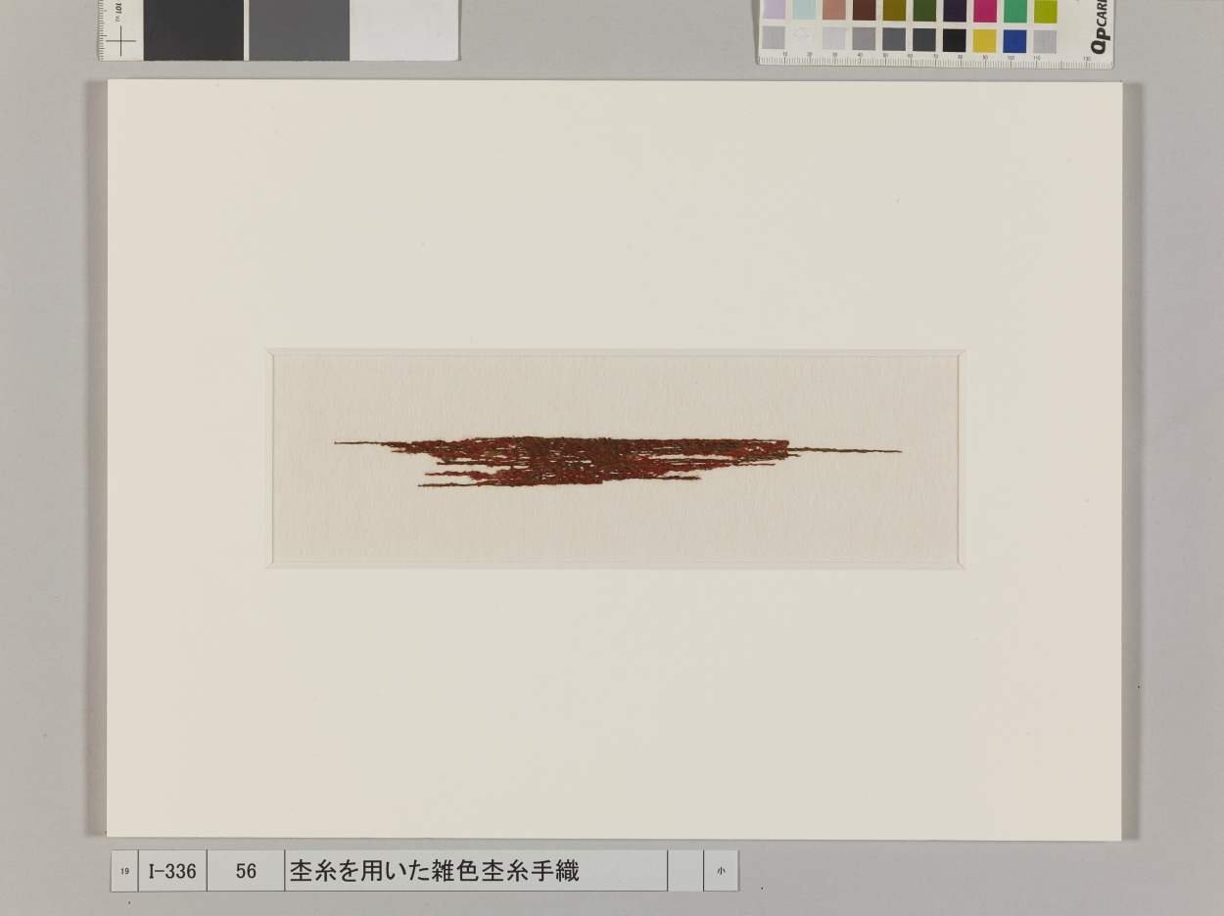
Task: Click the lavender patch on the color card
Action: click(x=775, y=10)
